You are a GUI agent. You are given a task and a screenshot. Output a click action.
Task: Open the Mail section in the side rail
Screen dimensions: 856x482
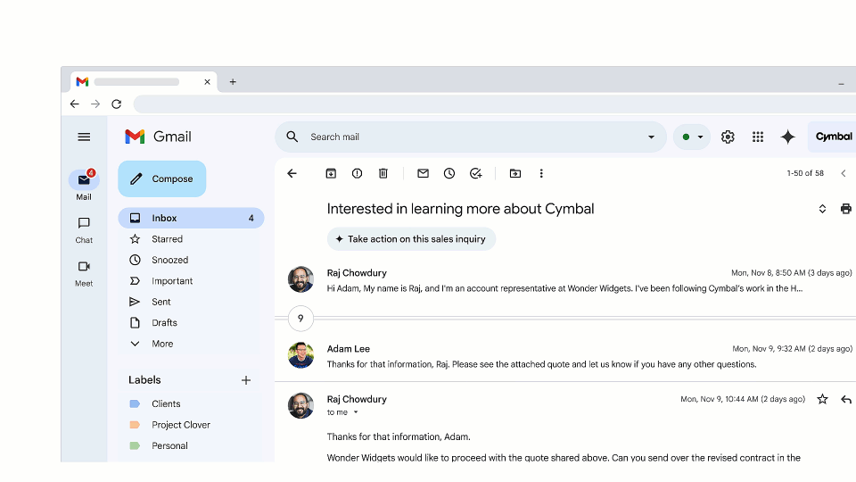click(x=84, y=186)
